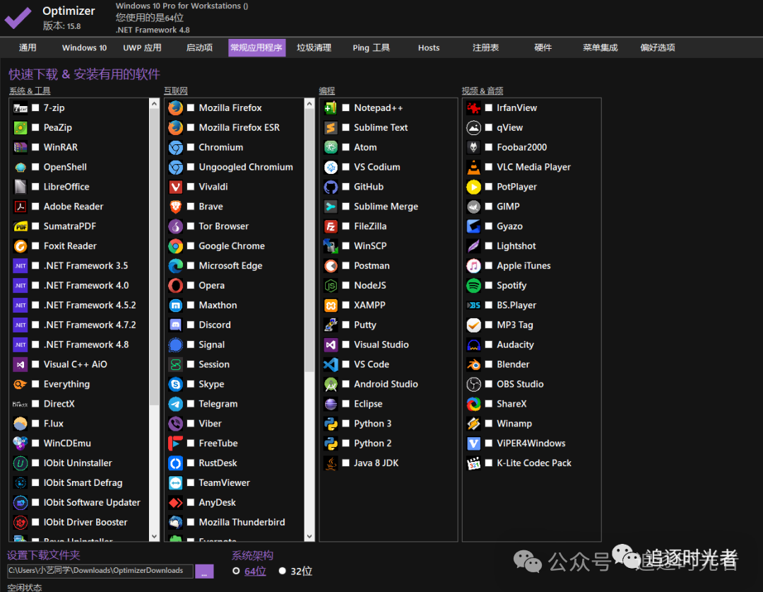Click the Opera icon
The height and width of the screenshot is (592, 763).
176,286
